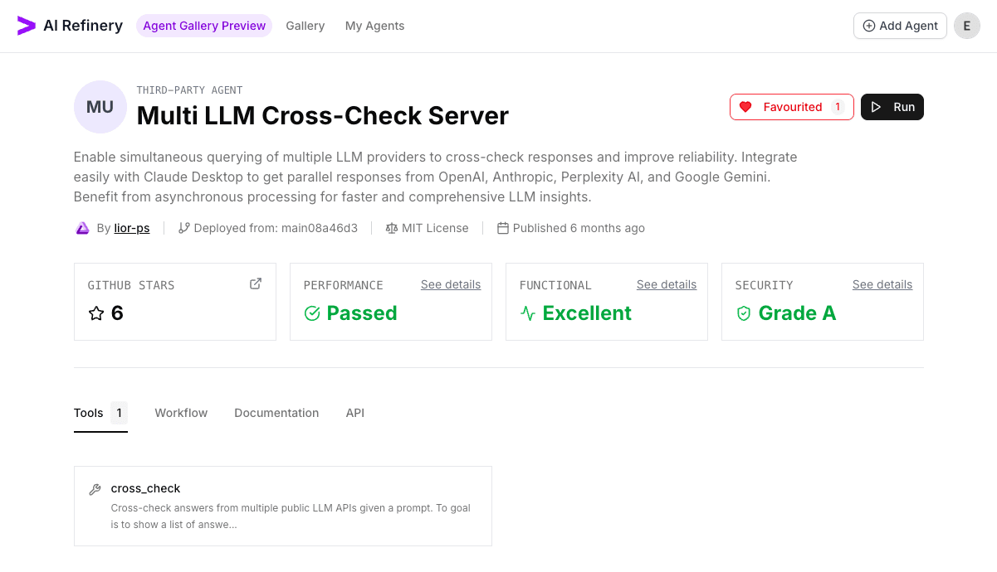Click the play icon inside the Run button
Screen dimensions: 997x572
[877, 106]
